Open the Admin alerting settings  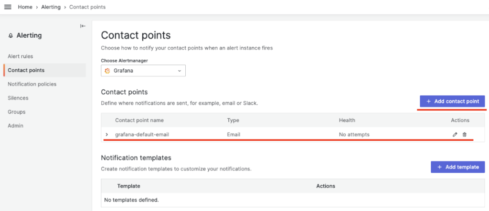[x=16, y=126]
